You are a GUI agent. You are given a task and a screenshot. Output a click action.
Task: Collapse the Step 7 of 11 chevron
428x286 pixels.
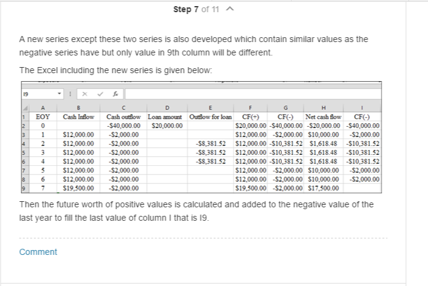point(230,9)
